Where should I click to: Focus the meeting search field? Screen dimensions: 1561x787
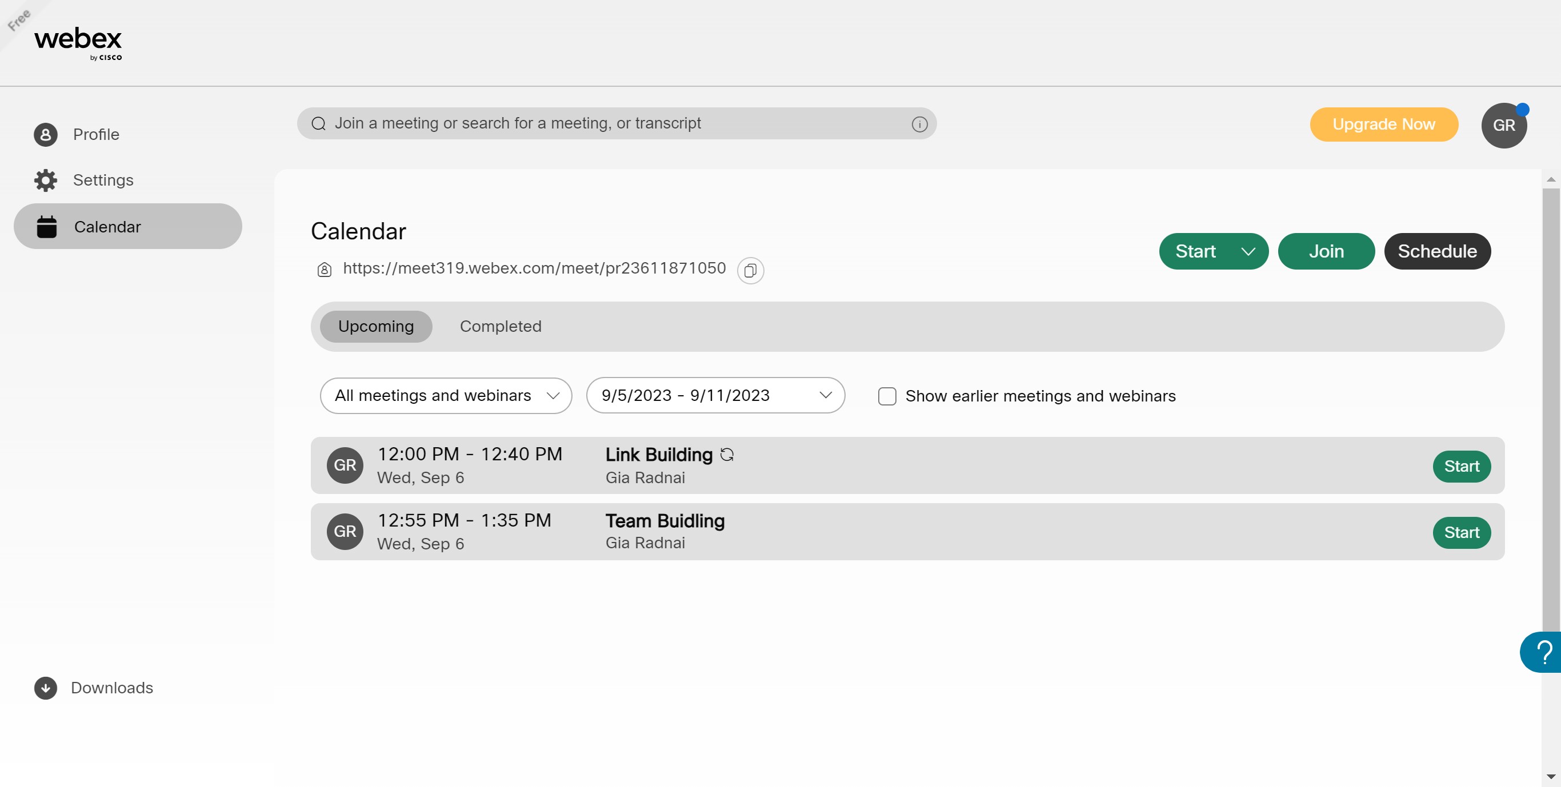pyautogui.click(x=606, y=123)
